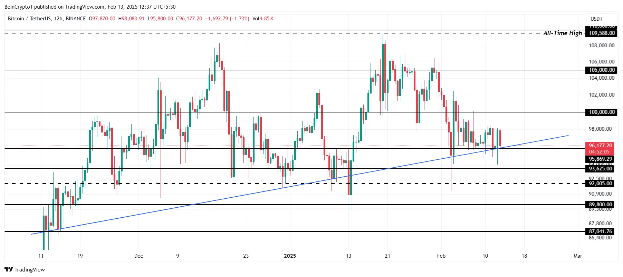Select the 95,869.29 price tag
623x277 pixels.
(x=600, y=159)
